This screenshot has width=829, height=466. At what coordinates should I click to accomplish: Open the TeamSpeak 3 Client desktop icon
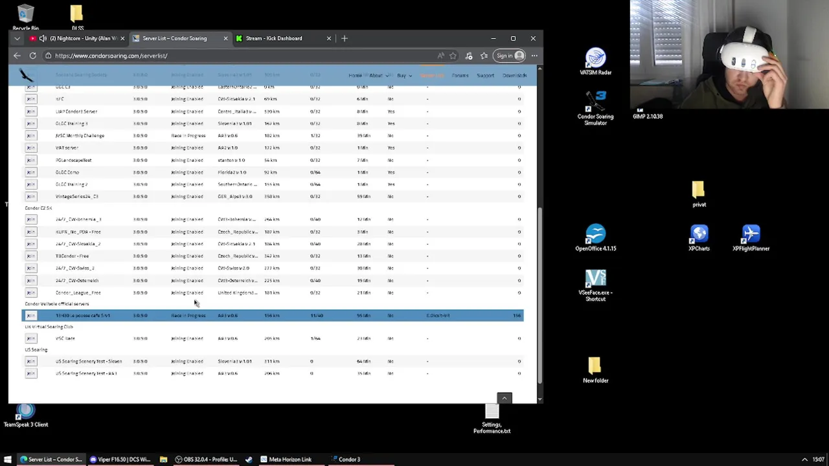[26, 415]
